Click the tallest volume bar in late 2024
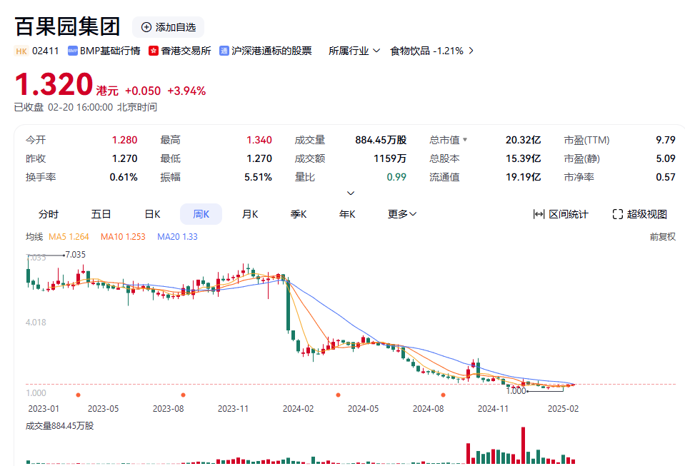The image size is (685, 466). [x=523, y=445]
